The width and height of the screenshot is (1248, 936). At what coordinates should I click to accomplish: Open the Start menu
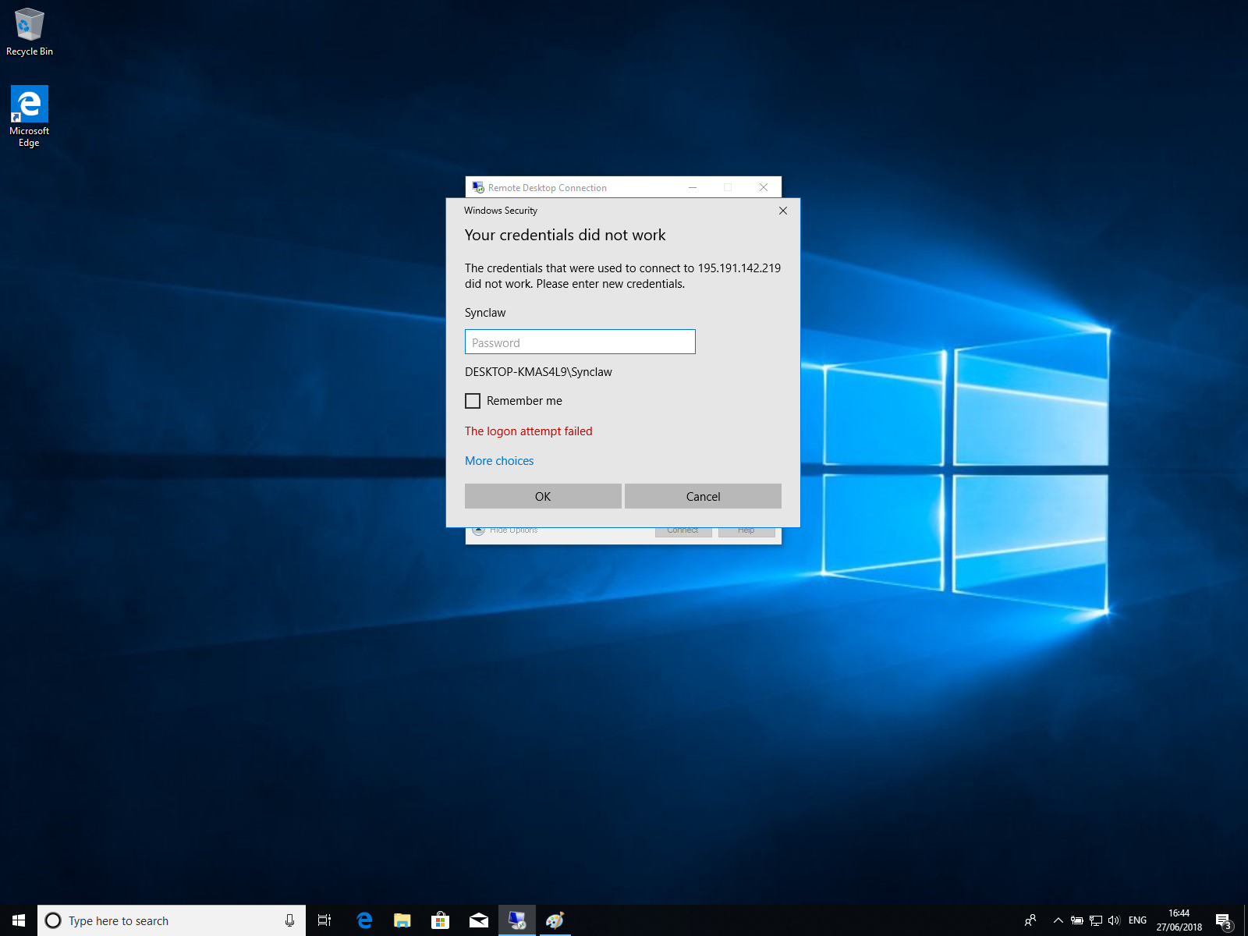pyautogui.click(x=19, y=920)
